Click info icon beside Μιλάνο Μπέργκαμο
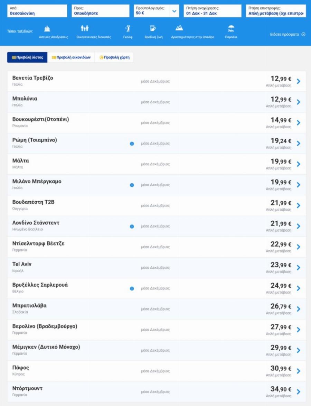 pyautogui.click(x=132, y=185)
